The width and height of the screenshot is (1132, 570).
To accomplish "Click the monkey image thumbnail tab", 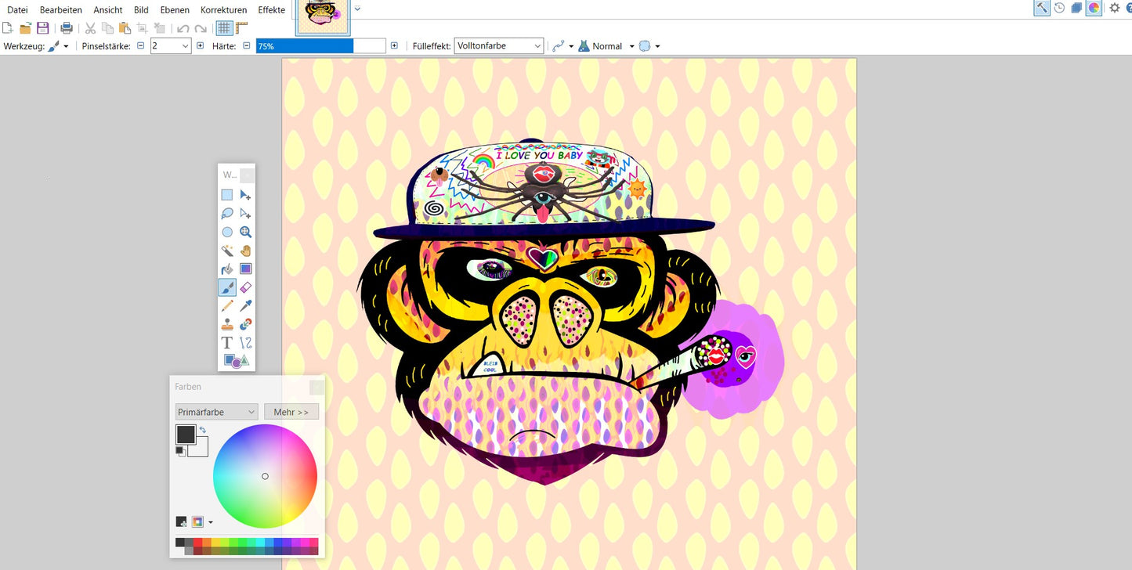I will pos(323,17).
